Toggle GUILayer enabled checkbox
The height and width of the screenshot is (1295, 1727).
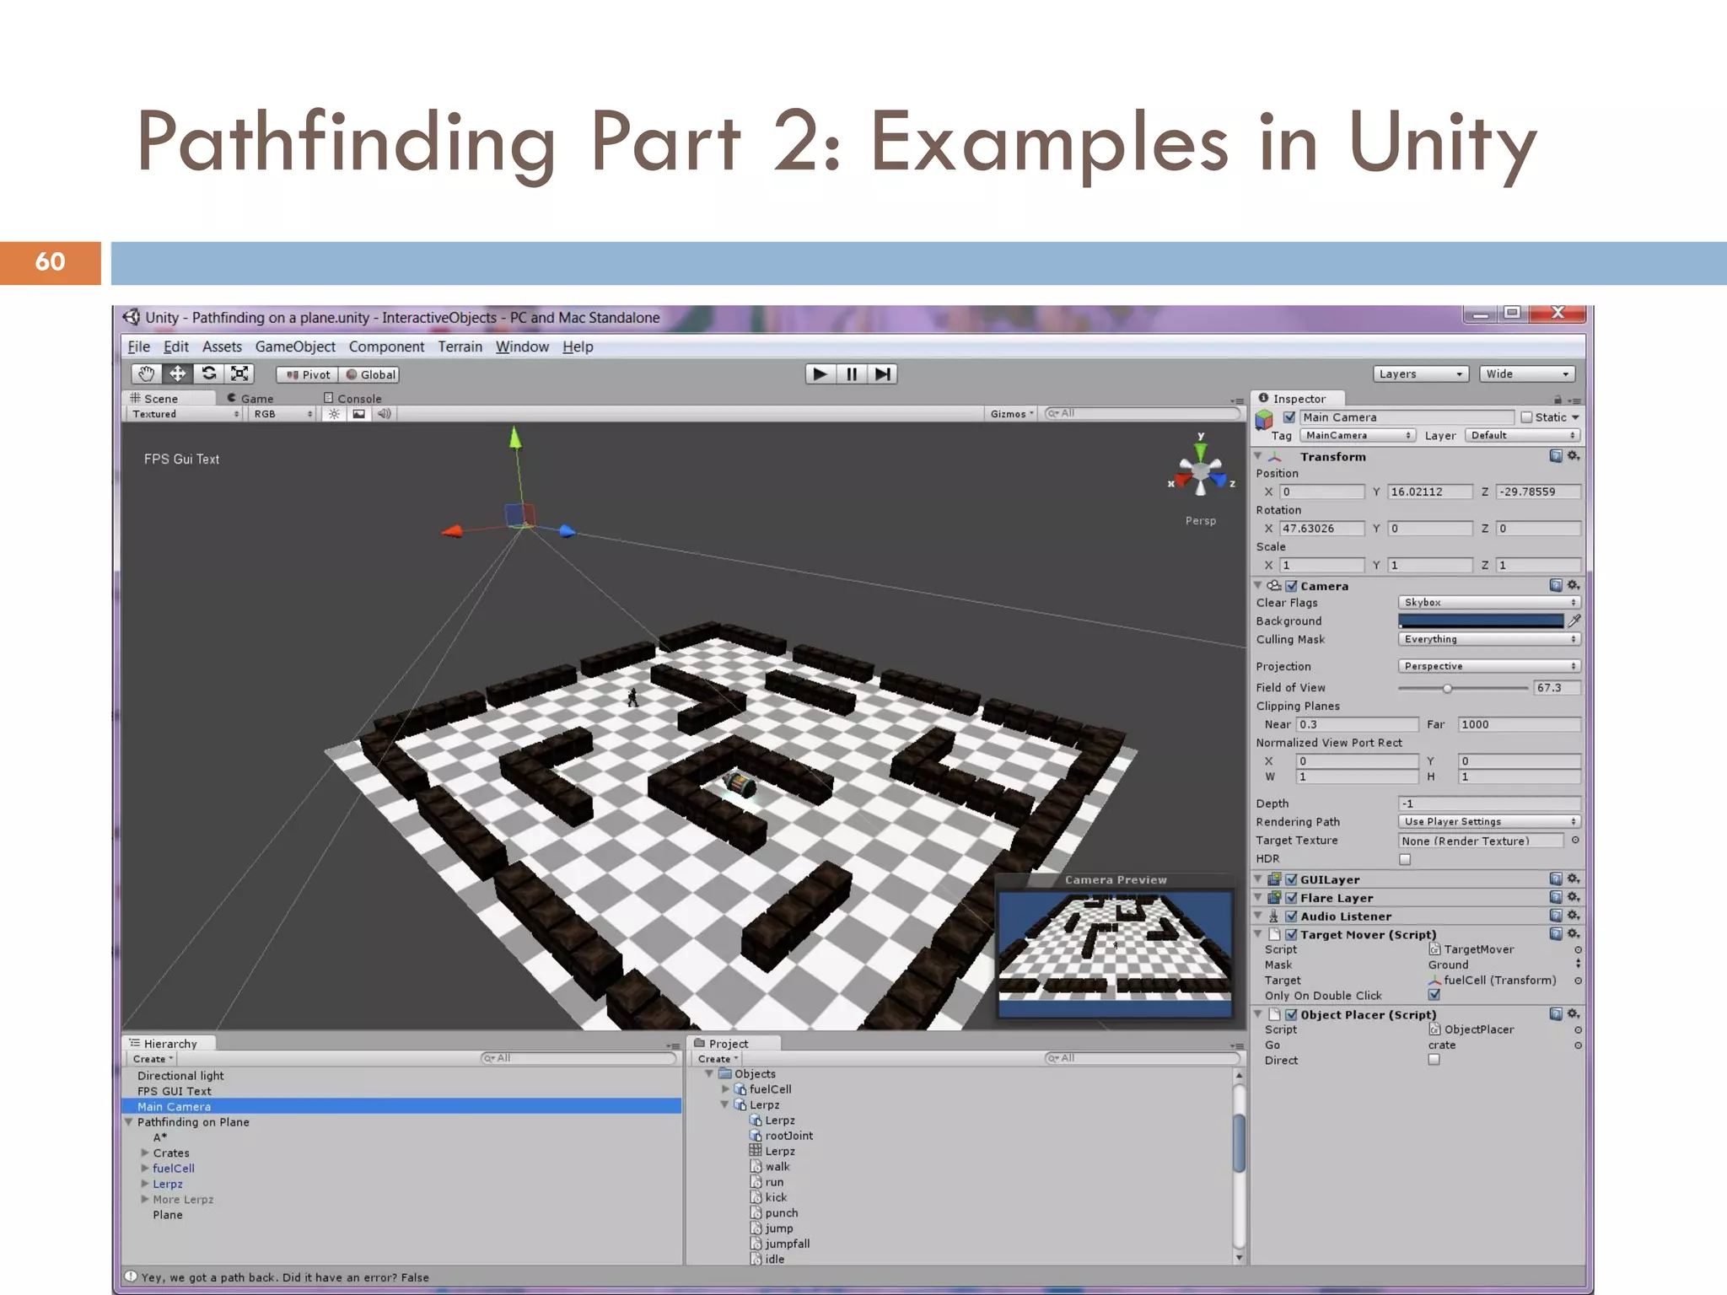coord(1291,879)
